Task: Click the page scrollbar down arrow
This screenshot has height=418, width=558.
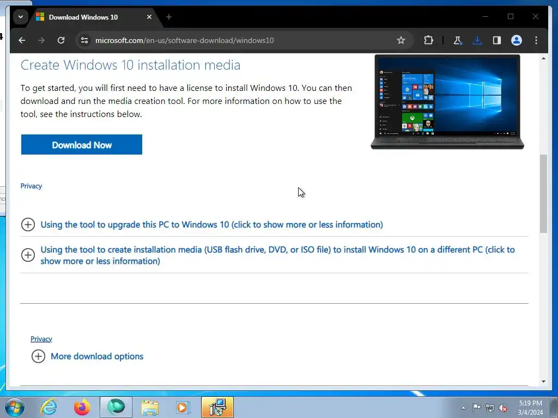Action: (x=543, y=382)
